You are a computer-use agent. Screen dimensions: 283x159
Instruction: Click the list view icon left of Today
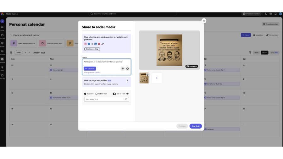[x=11, y=53]
